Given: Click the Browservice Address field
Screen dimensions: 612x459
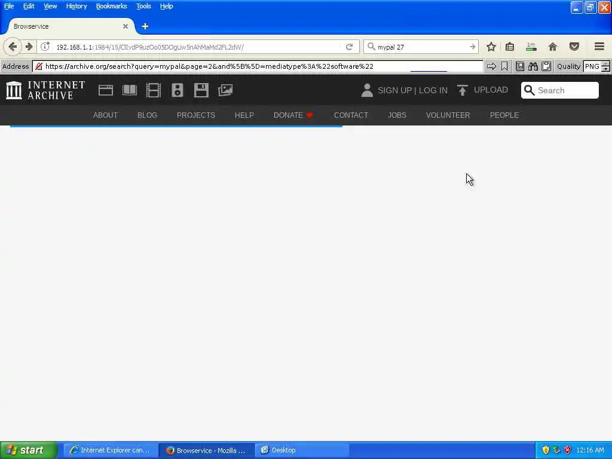Looking at the screenshot, I should pyautogui.click(x=258, y=66).
